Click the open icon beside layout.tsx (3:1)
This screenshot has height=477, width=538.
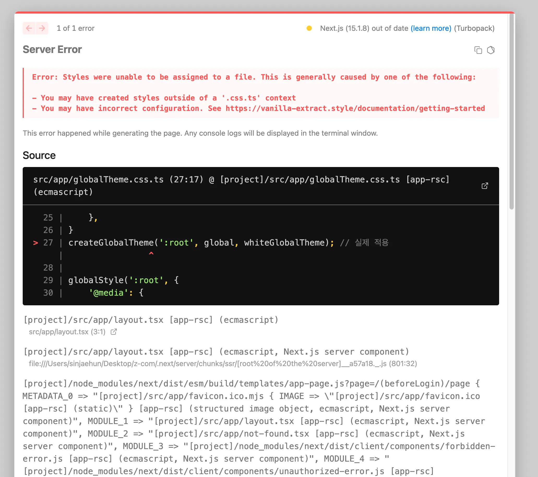point(114,332)
